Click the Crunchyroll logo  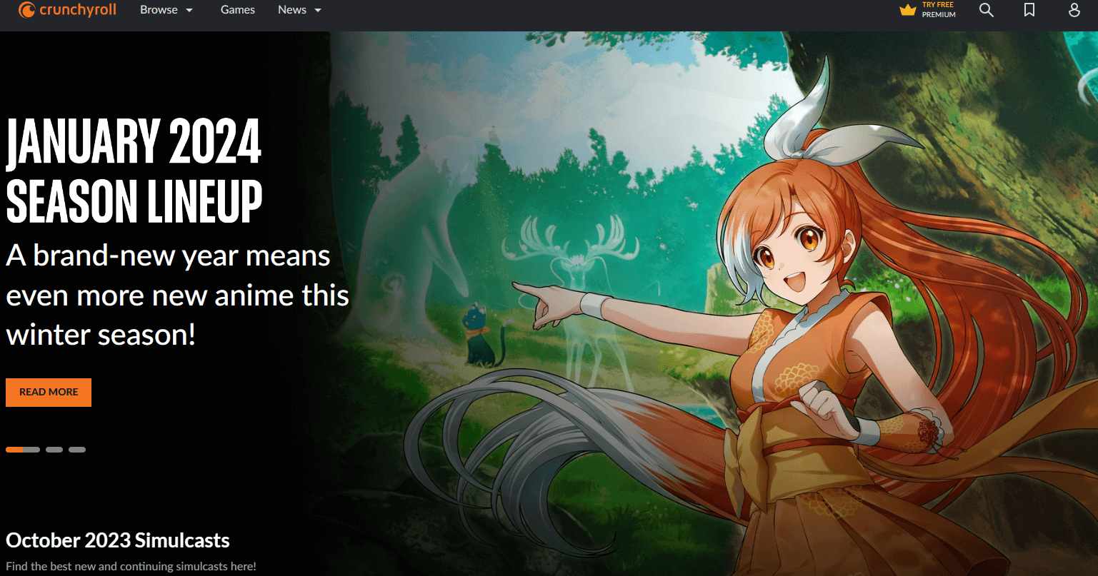67,10
